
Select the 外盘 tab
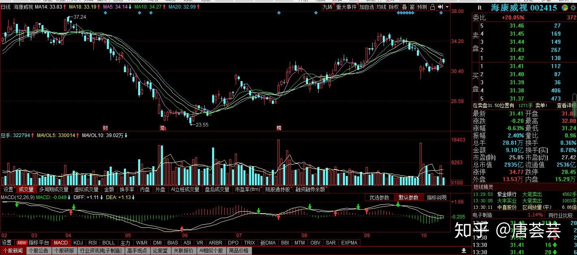tap(161, 189)
